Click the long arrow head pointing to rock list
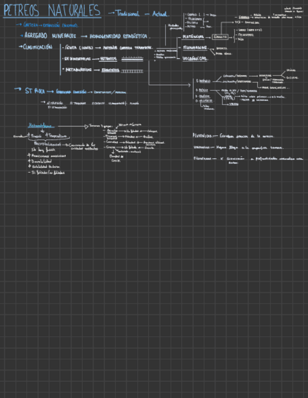Image resolution: width=308 pixels, height=398 pixels. [x=189, y=85]
